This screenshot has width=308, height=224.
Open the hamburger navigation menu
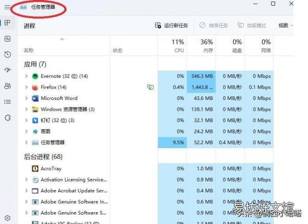click(x=8, y=7)
